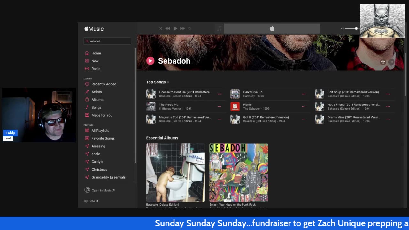Open more options for Not a Friend
This screenshot has width=409, height=230.
click(x=388, y=107)
